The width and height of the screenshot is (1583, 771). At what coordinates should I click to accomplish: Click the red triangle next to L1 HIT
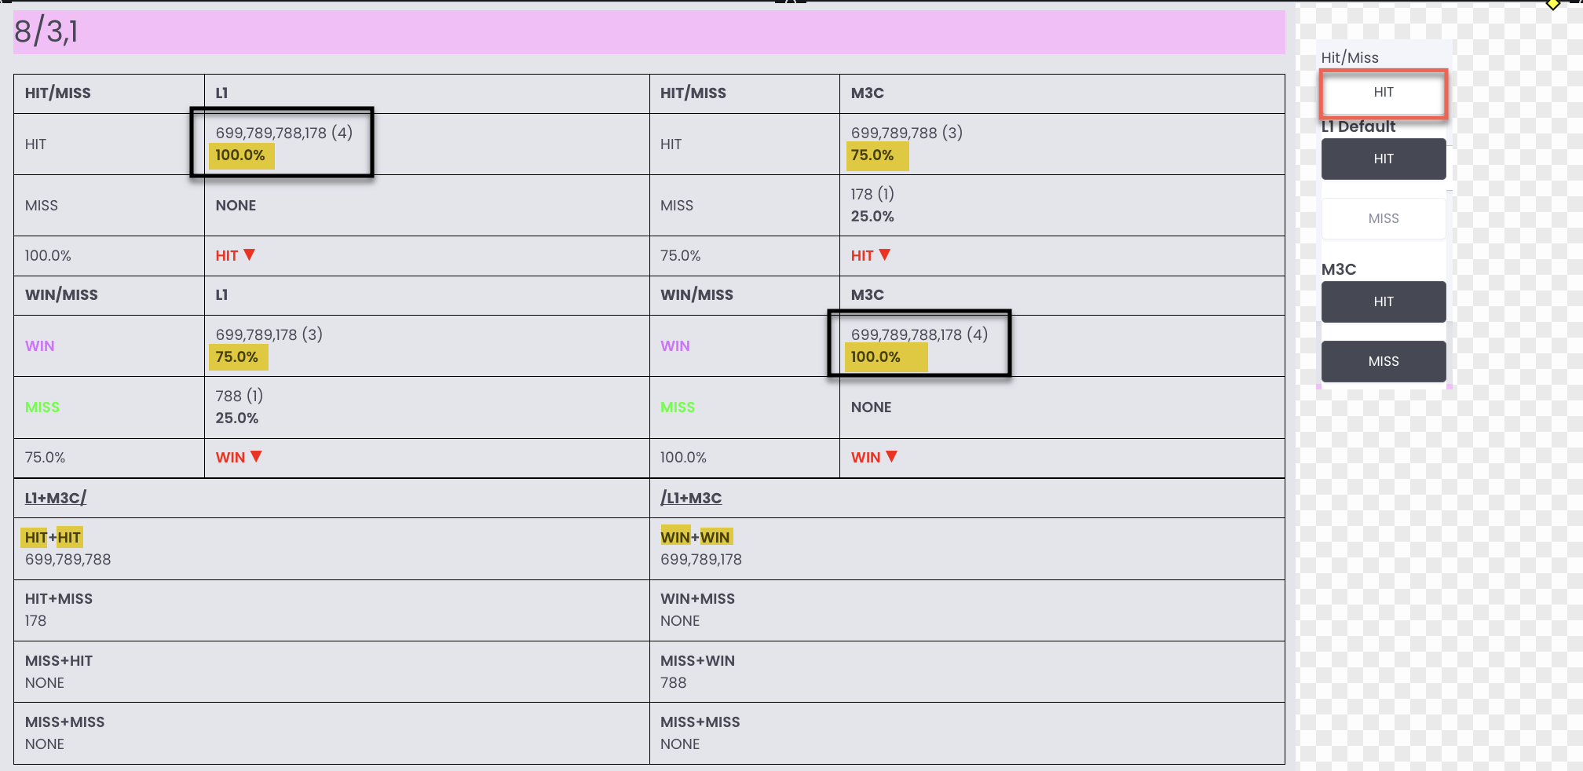click(x=250, y=254)
